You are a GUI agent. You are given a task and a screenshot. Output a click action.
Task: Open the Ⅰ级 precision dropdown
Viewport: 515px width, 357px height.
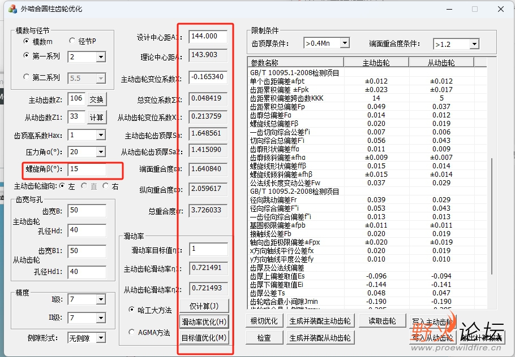pos(101,299)
